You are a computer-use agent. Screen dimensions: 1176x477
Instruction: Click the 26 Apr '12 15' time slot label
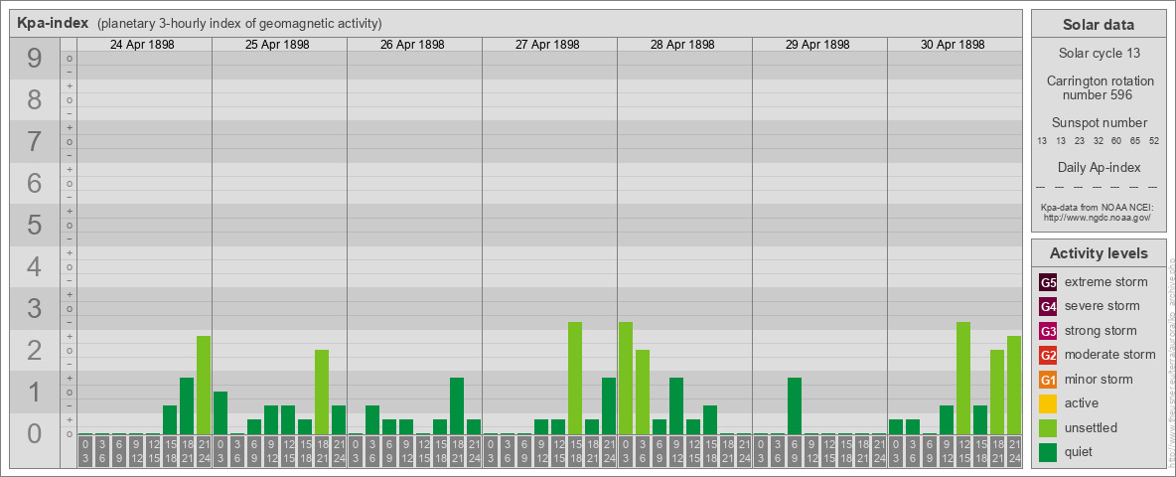(x=423, y=452)
